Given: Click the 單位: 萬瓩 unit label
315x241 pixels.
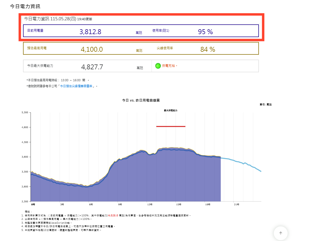Looking at the screenshot, I should tap(266, 105).
